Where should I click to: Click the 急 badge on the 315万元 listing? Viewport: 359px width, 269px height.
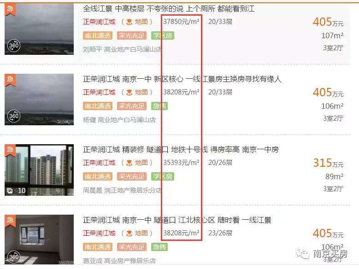[10, 151]
